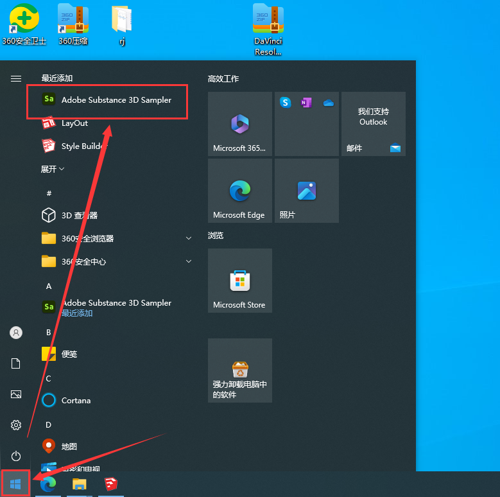Viewport: 500px width, 497px height.
Task: Click the letter D index header
Action: 49,425
